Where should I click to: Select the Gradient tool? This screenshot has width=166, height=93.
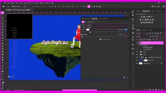[2, 52]
